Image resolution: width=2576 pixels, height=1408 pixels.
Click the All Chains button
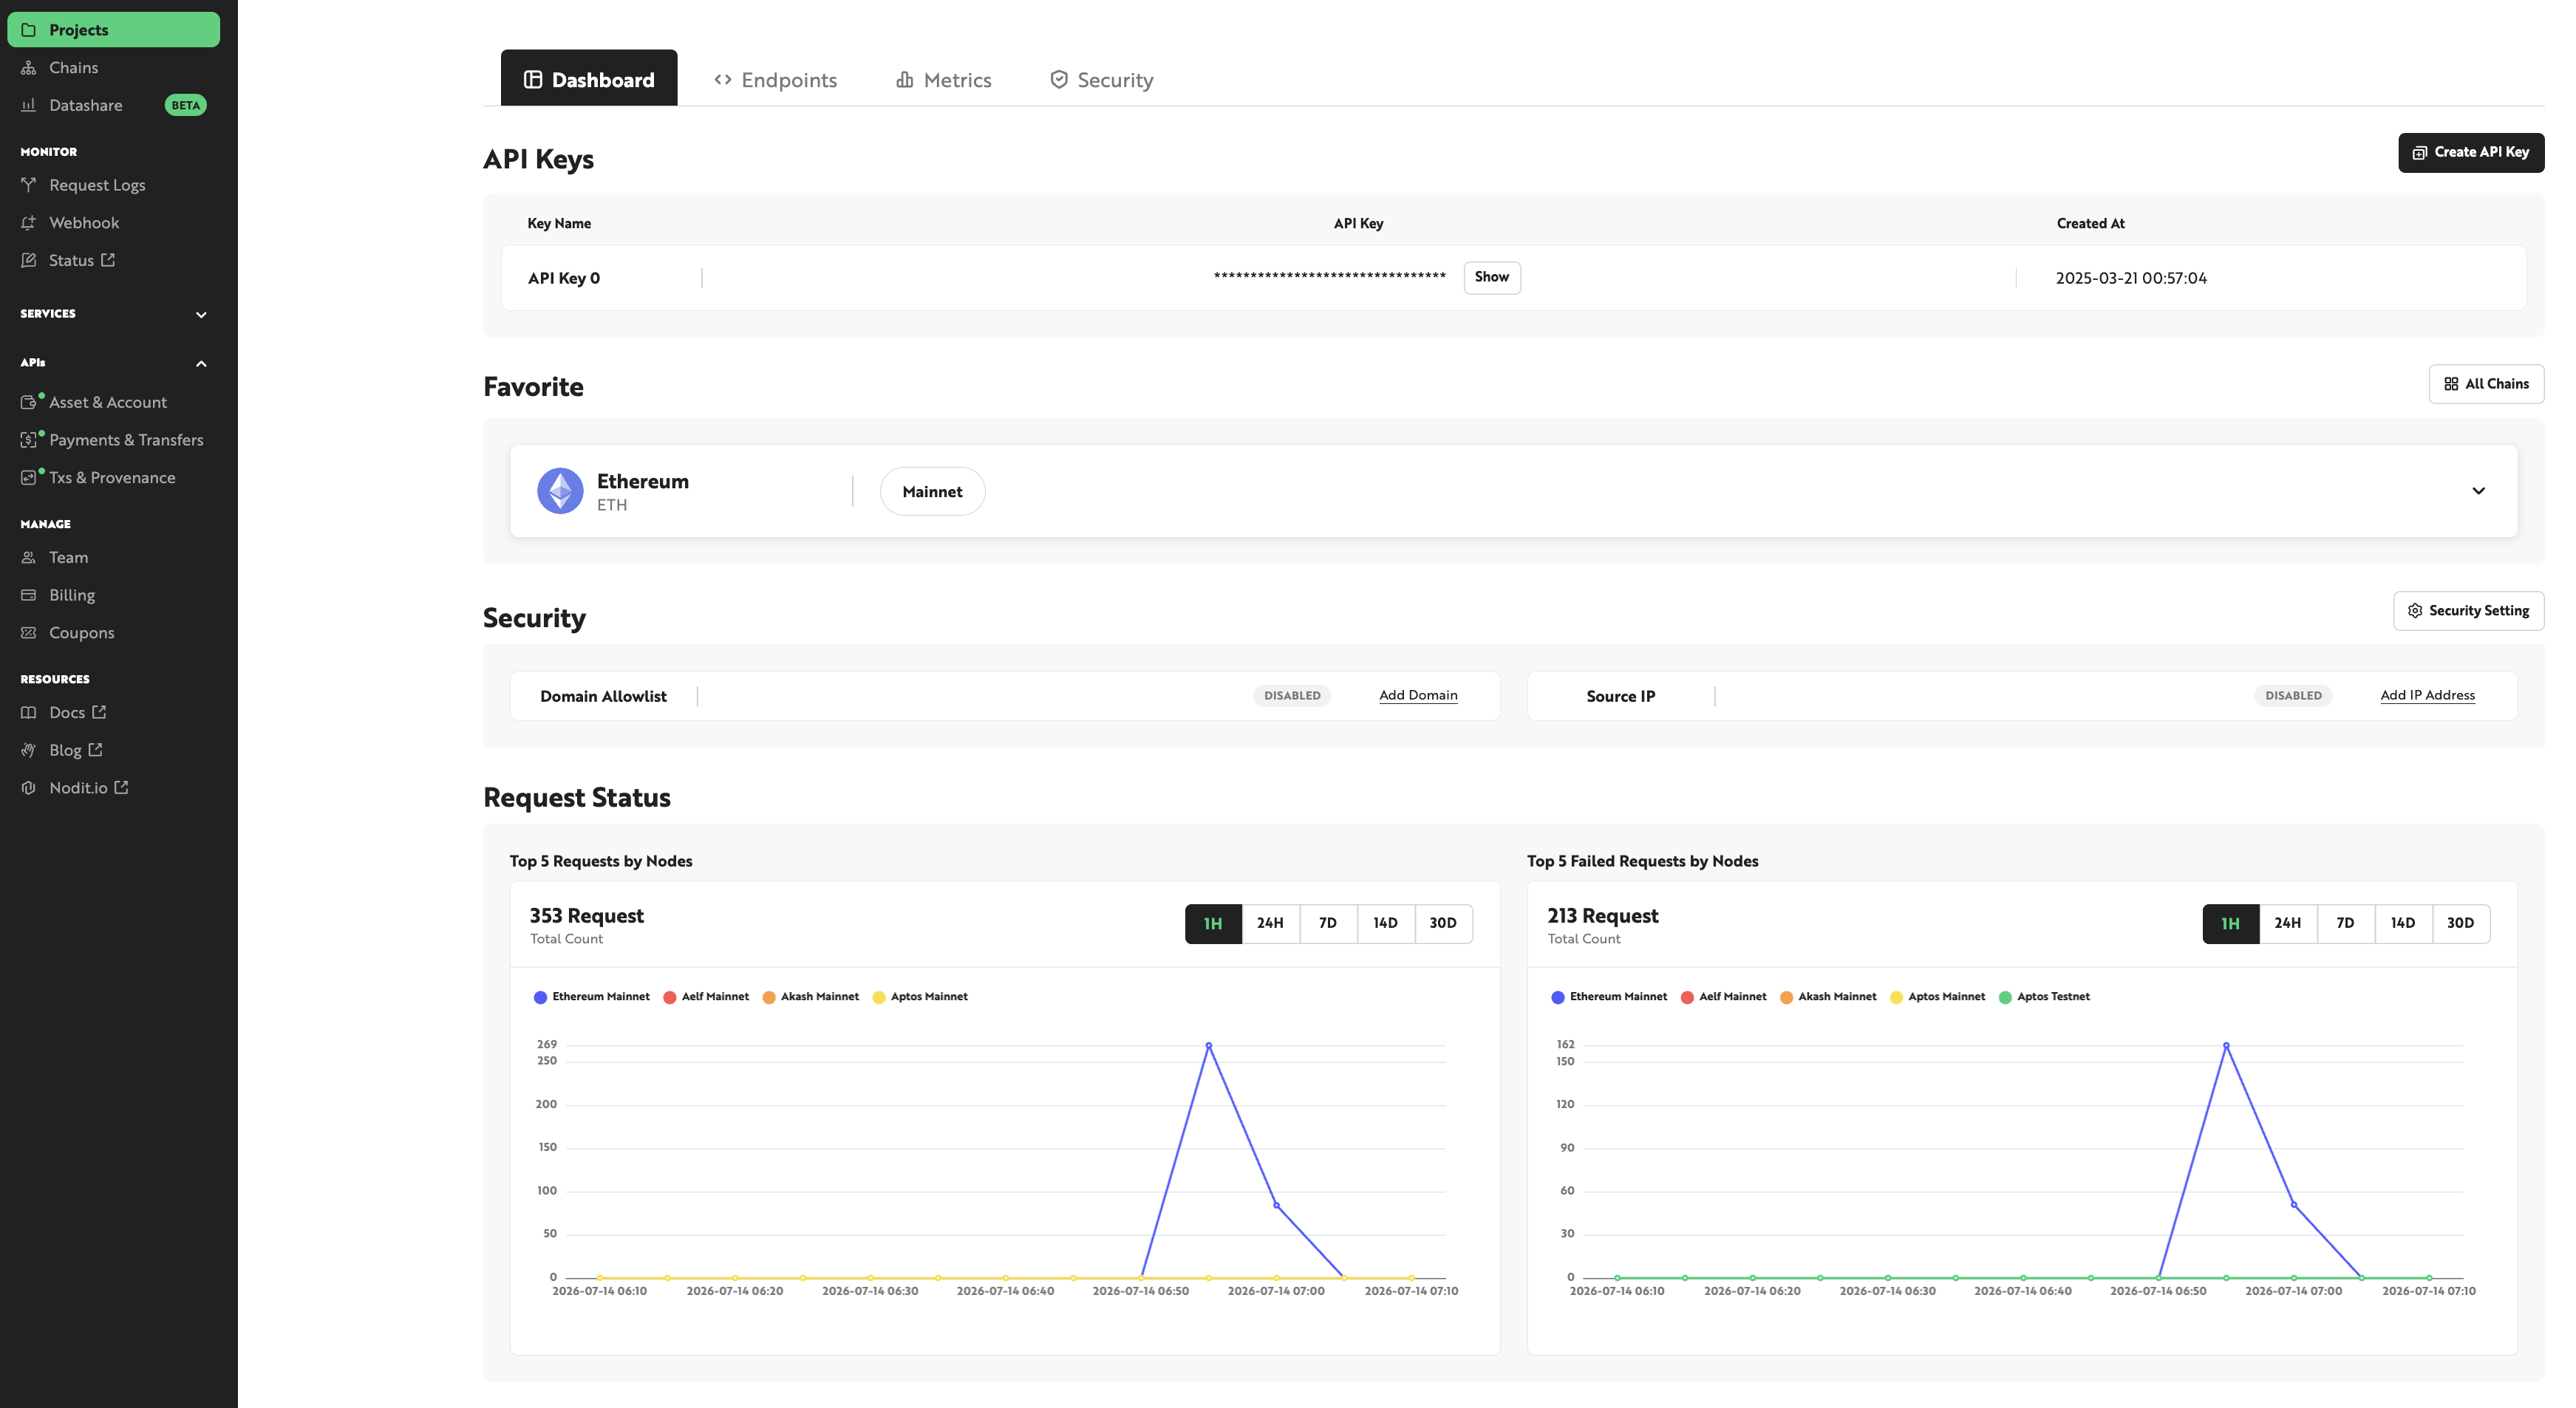(2486, 384)
